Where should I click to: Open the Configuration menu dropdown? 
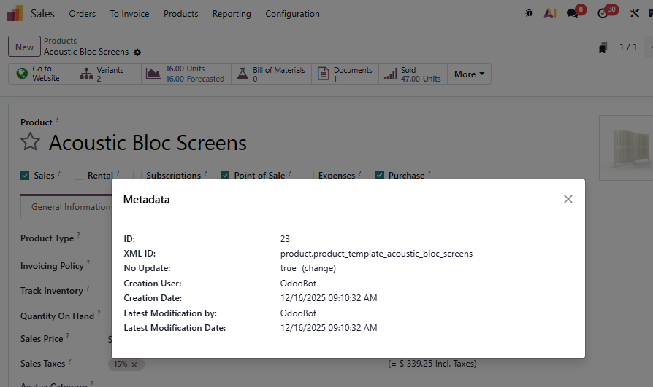[292, 14]
